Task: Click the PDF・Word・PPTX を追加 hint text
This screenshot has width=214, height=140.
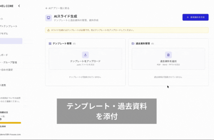Action: click(x=168, y=65)
